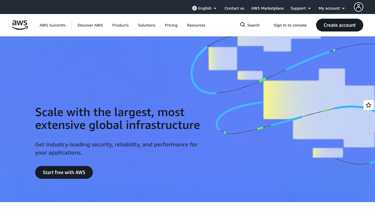This screenshot has width=375, height=210.
Task: Go to AWS Marketplace
Action: click(267, 8)
